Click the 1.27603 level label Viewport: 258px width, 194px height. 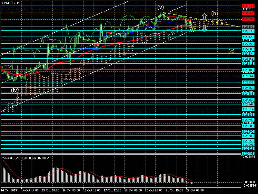pyautogui.click(x=248, y=49)
